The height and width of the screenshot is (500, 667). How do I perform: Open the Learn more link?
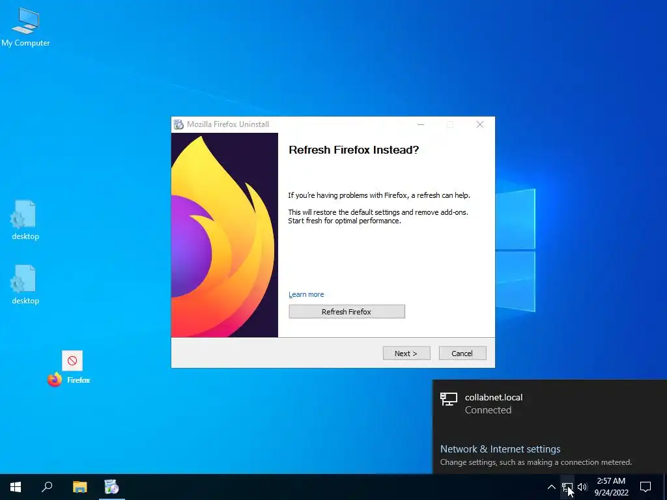tap(306, 294)
